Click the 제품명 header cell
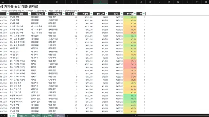 (x=20, y=14)
